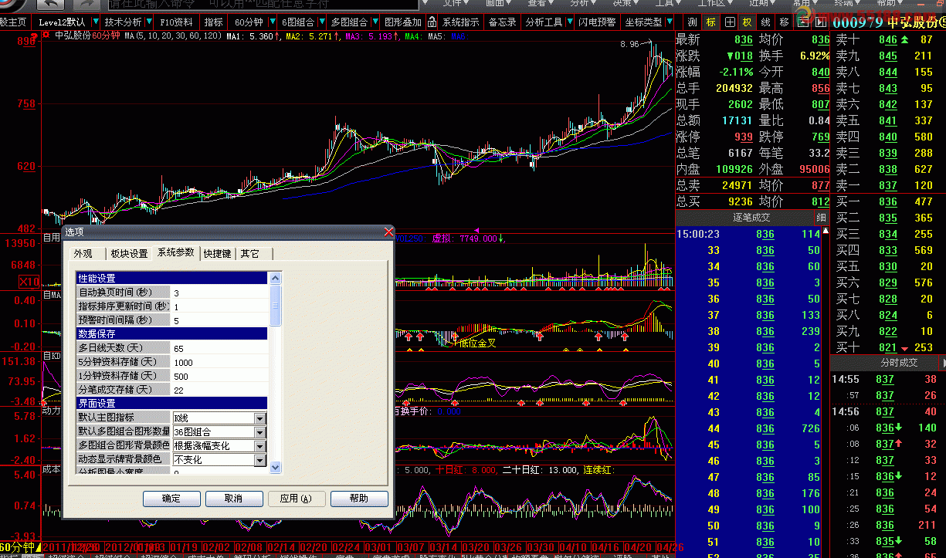The width and height of the screenshot is (946, 558).
Task: Click the 帮助 button in dialog
Action: [x=359, y=499]
